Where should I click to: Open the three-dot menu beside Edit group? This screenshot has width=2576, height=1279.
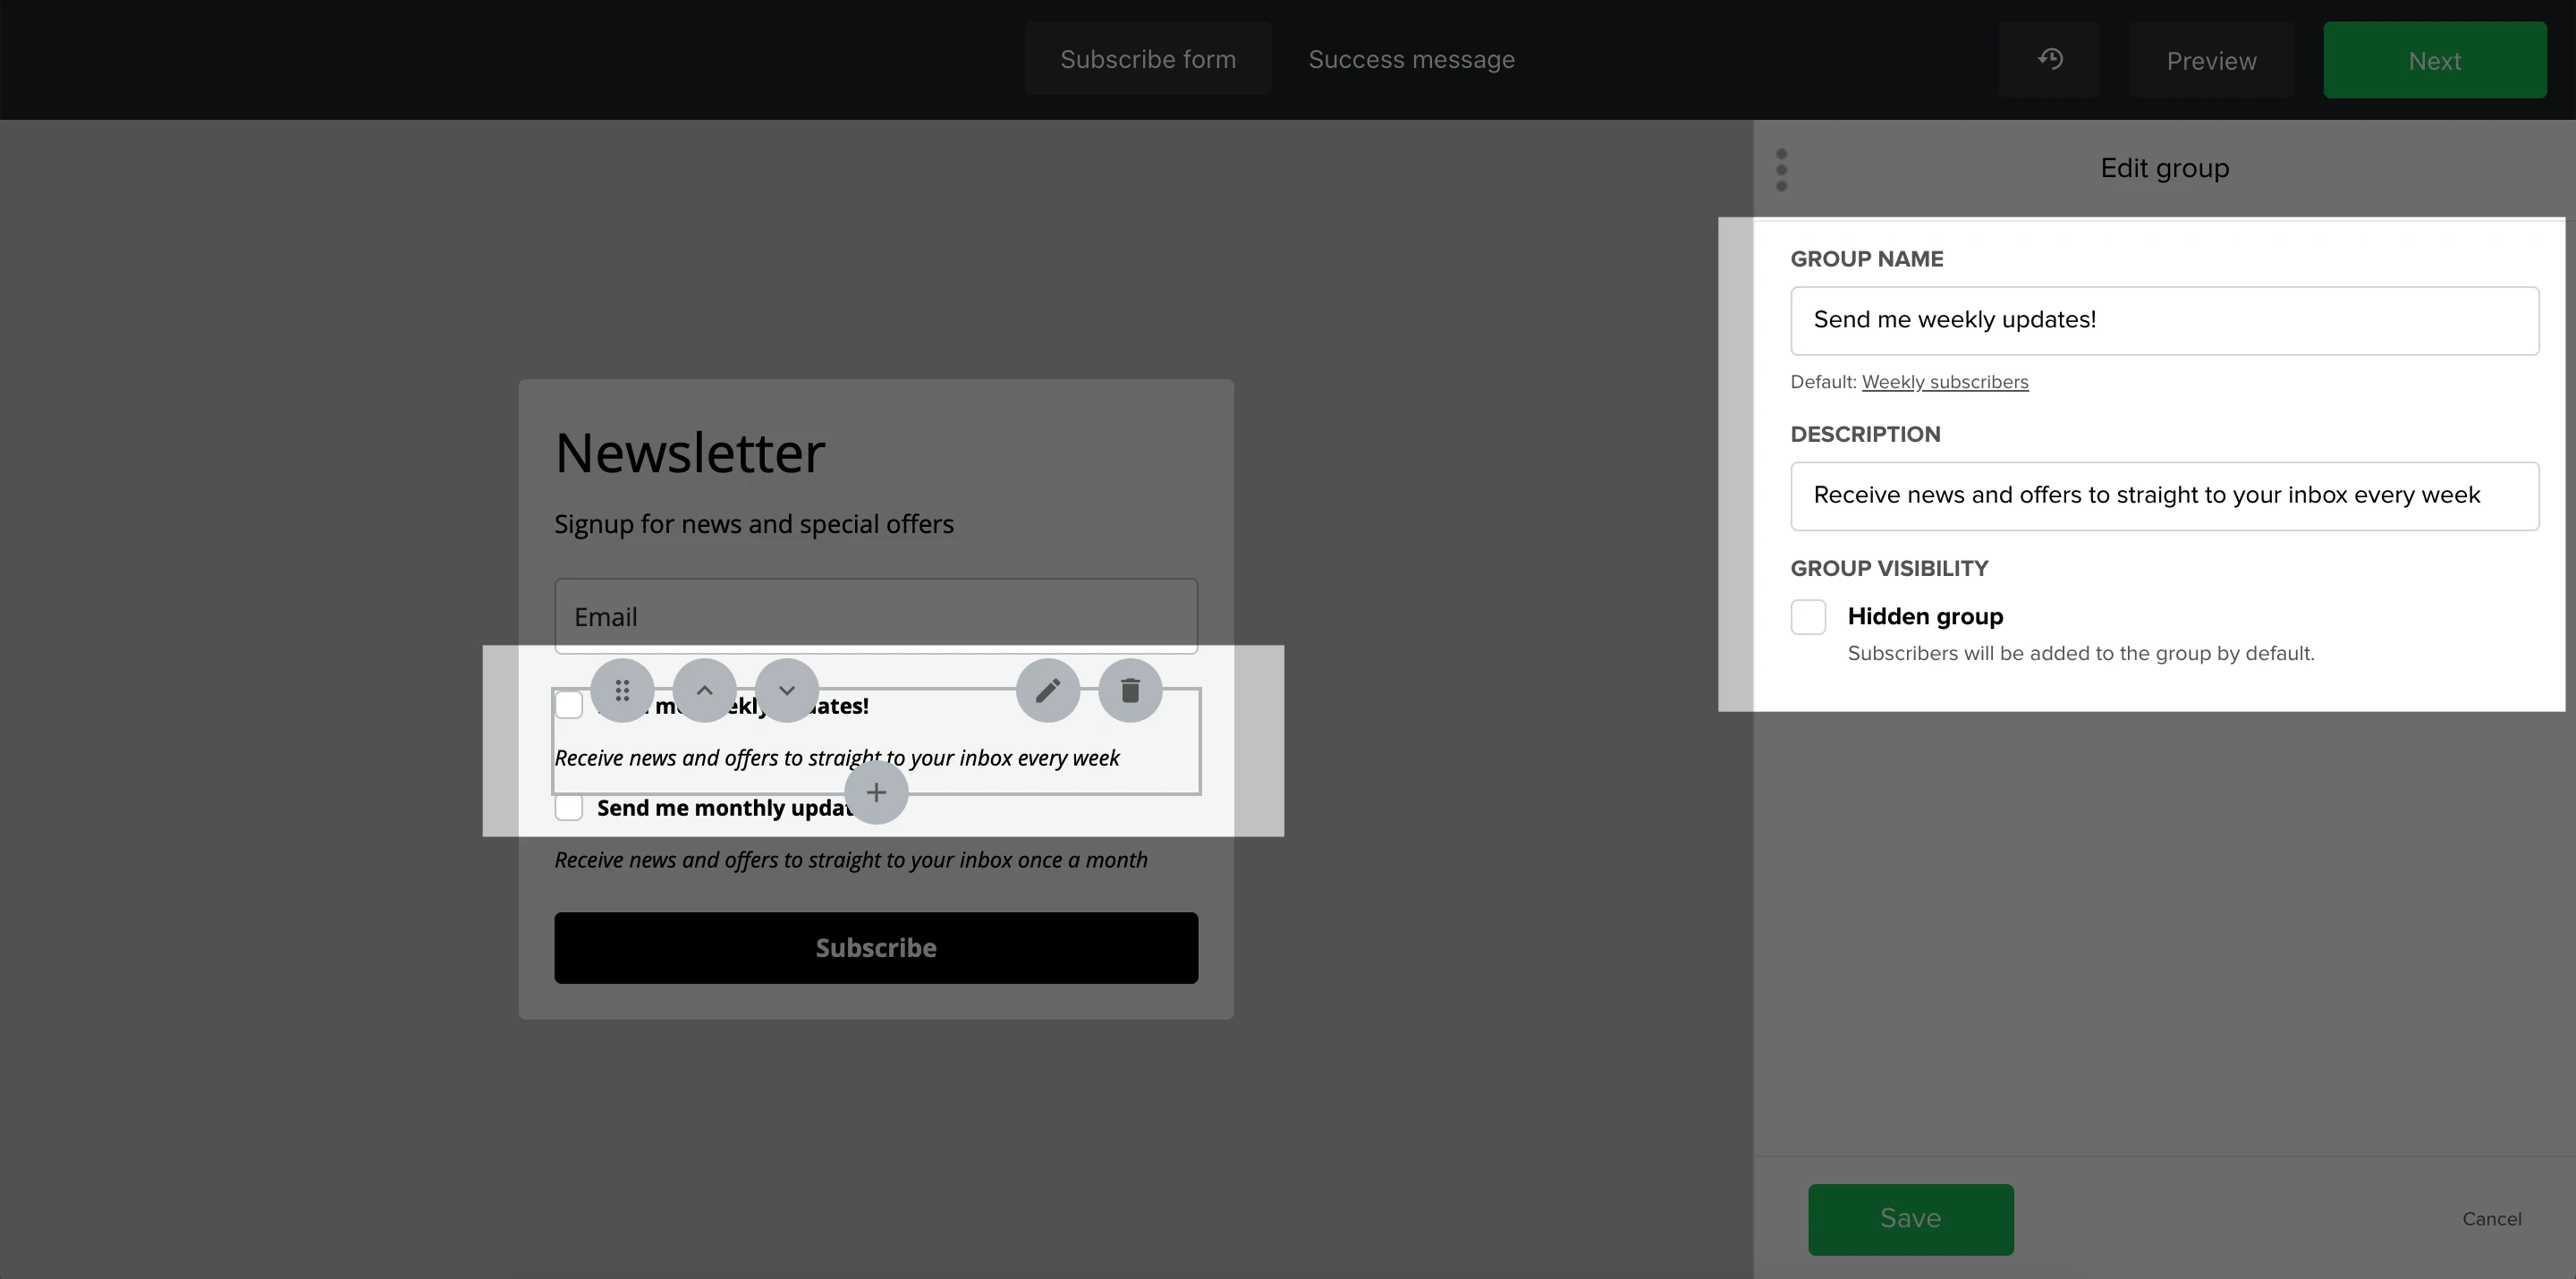(x=1781, y=169)
